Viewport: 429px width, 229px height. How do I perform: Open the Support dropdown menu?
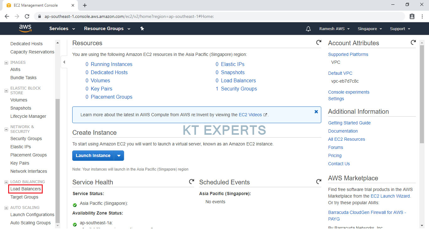coord(400,29)
